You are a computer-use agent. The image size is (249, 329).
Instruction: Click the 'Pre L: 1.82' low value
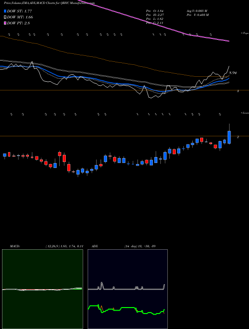pyautogui.click(x=155, y=19)
